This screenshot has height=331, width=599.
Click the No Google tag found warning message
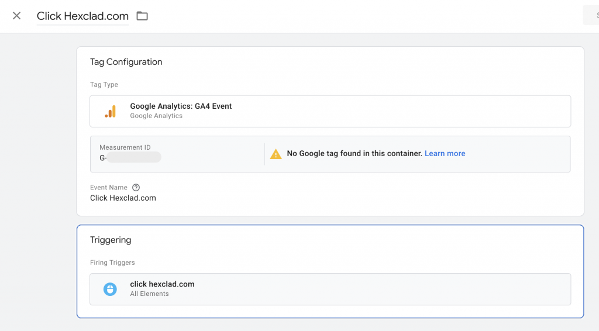(354, 153)
